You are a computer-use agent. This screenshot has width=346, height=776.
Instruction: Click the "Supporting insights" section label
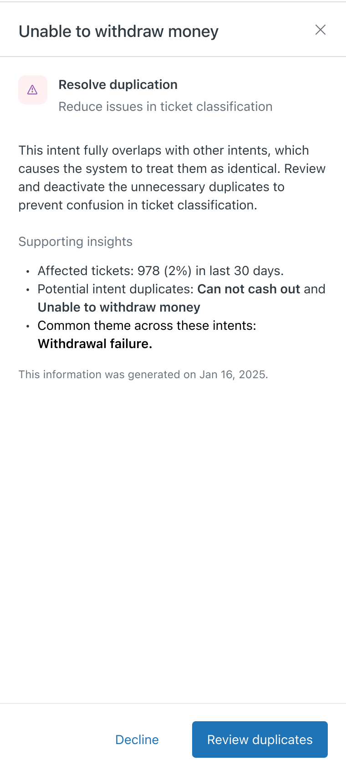point(75,242)
